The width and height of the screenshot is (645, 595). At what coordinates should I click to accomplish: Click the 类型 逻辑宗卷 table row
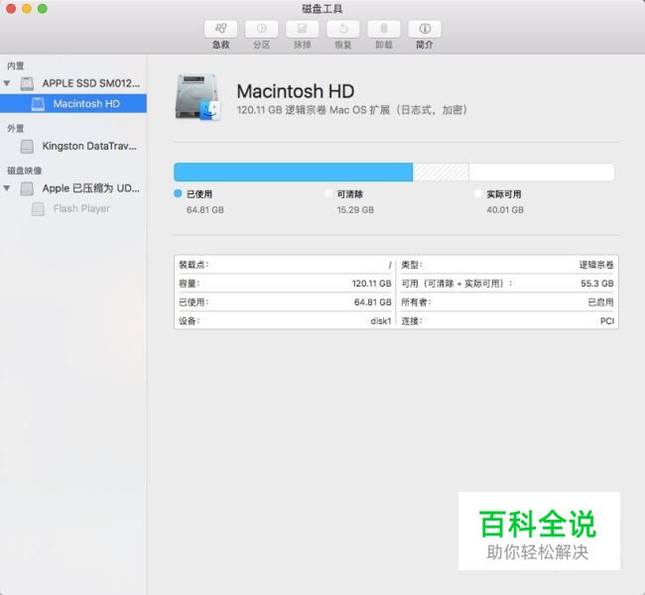[x=507, y=265]
